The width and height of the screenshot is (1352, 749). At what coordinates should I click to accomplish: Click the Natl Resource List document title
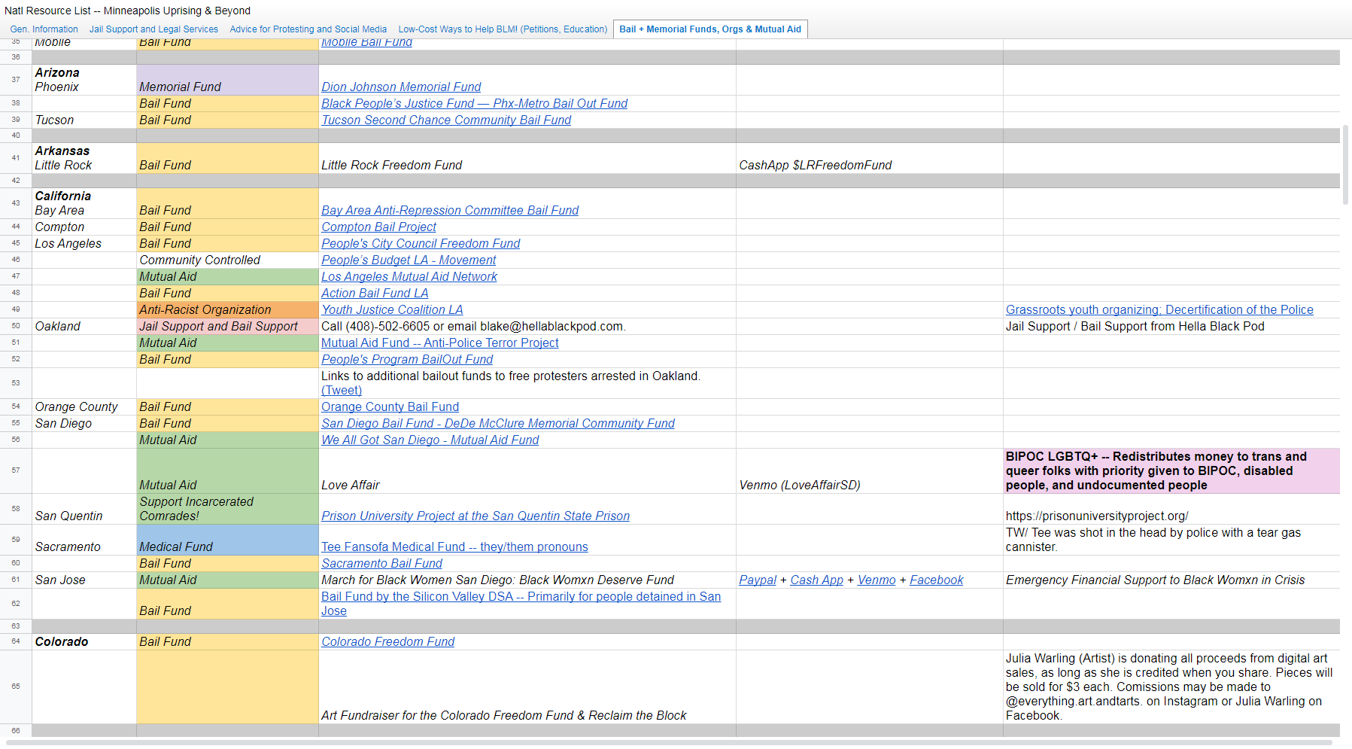pos(128,11)
